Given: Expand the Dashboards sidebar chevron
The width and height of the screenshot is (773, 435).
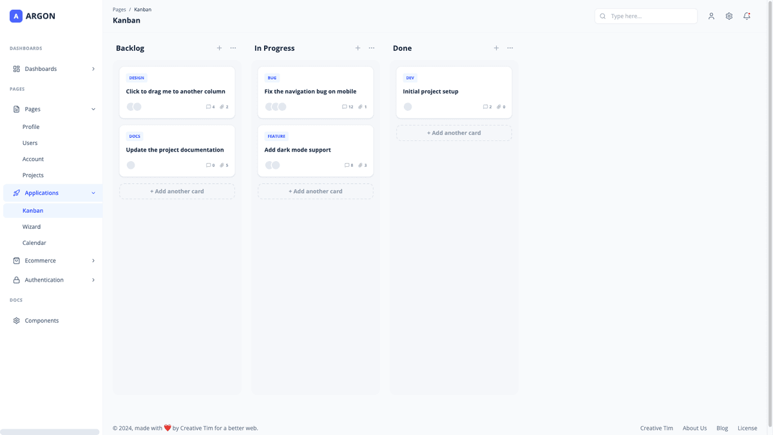Looking at the screenshot, I should click(x=93, y=68).
